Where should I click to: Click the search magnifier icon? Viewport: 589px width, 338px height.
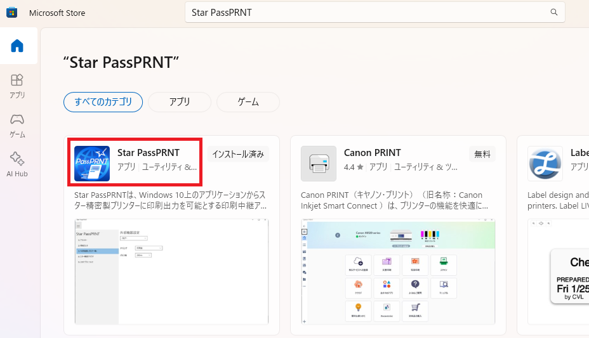click(x=554, y=12)
